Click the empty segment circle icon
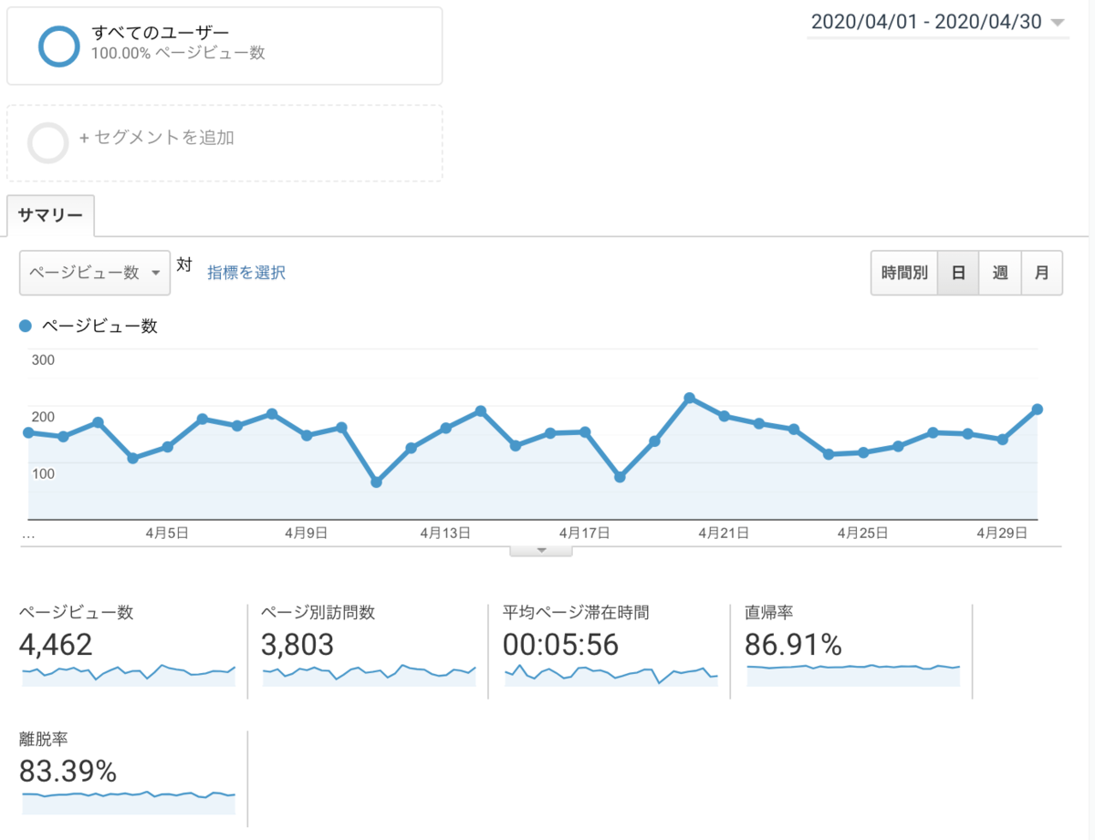The image size is (1095, 840). click(x=48, y=142)
